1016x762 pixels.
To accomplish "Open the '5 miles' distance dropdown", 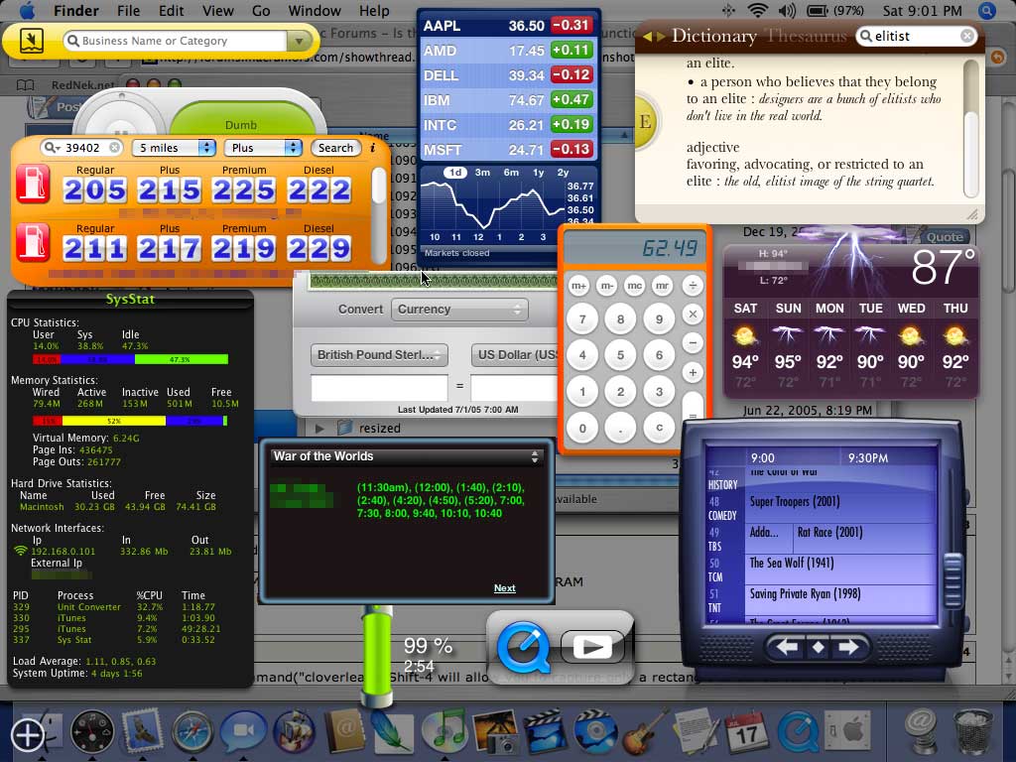I will point(174,148).
